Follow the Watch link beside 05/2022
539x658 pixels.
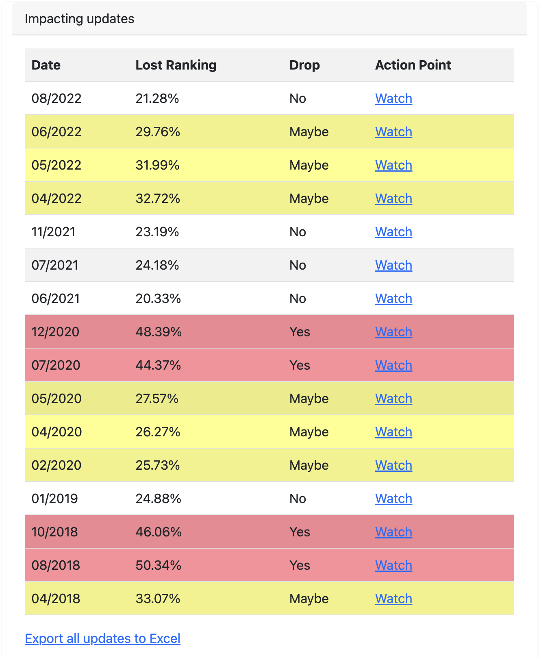point(393,165)
